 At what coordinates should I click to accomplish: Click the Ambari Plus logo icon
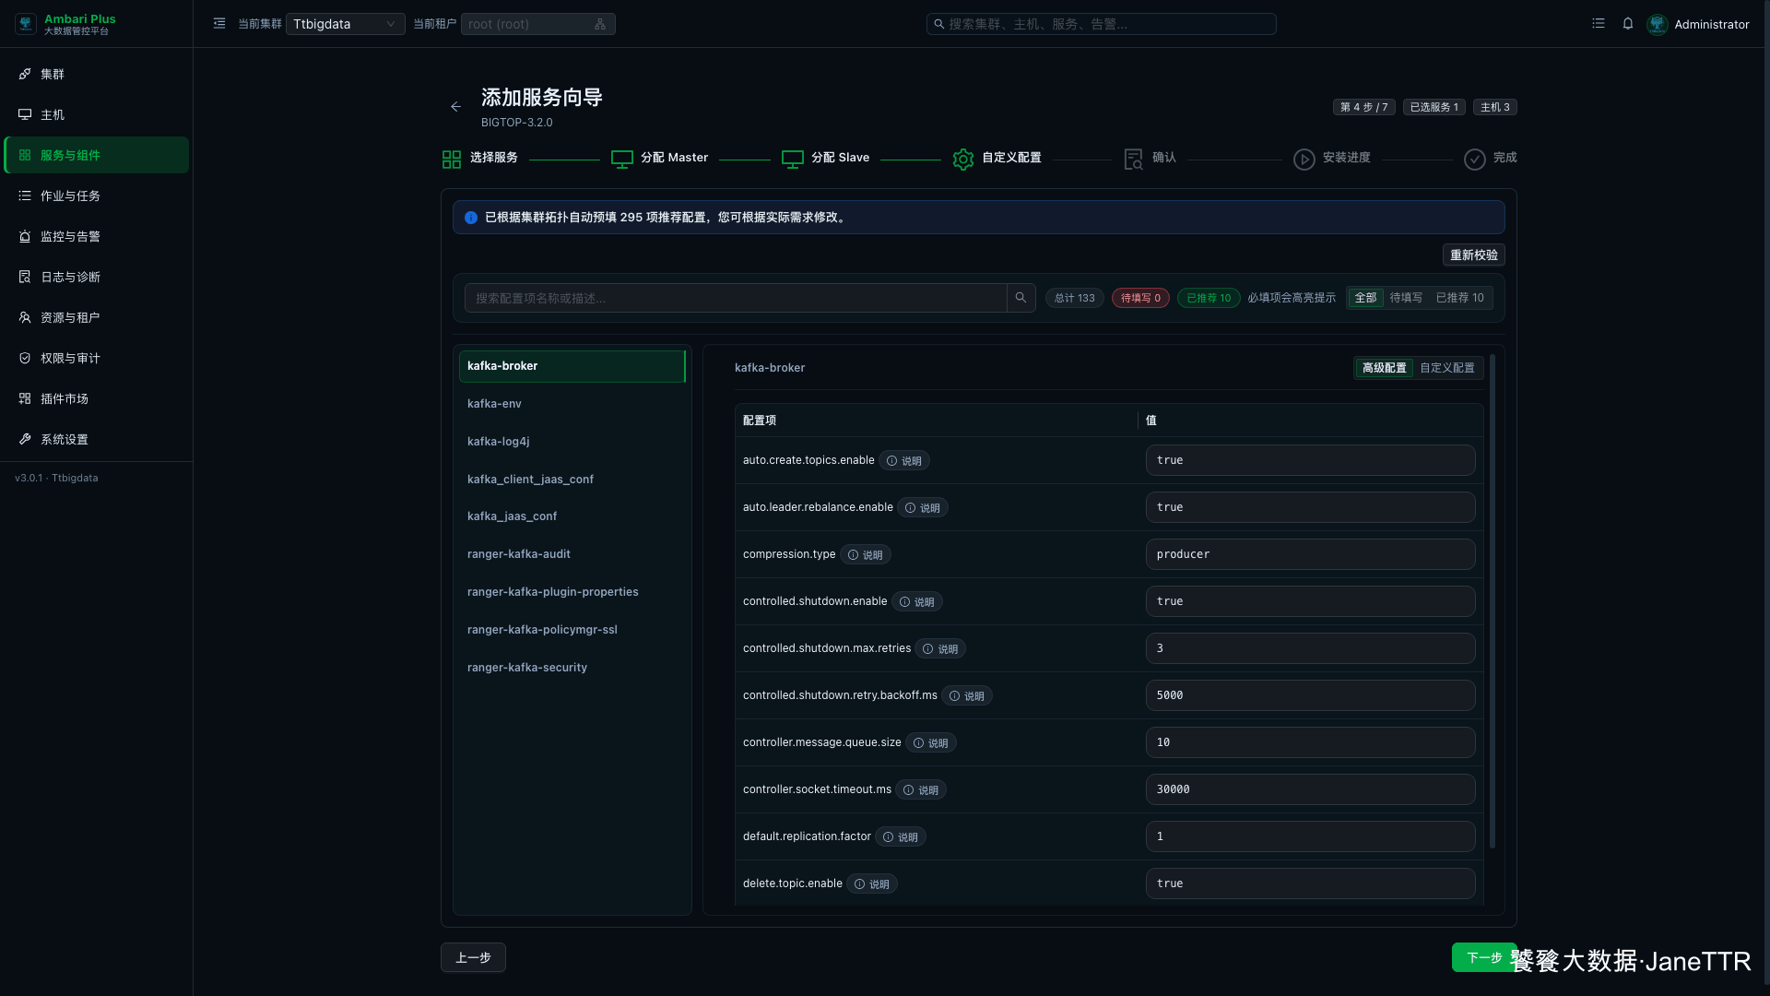[x=26, y=24]
